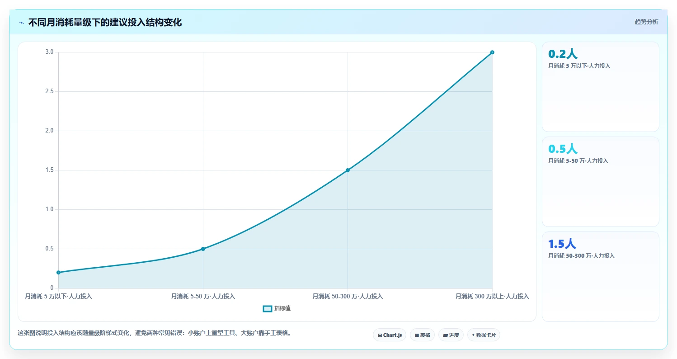Screen dimensions: 677x359
Task: Click the y-axis value 1.5
Action: coord(49,170)
